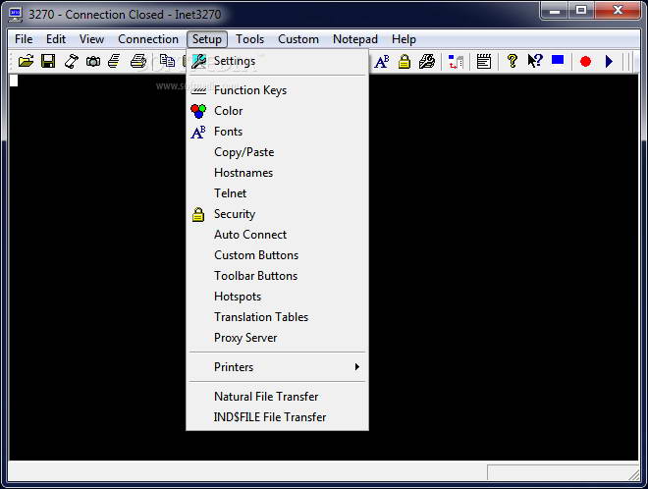648x489 pixels.
Task: Click the colored circles icon beside Color
Action: (198, 111)
